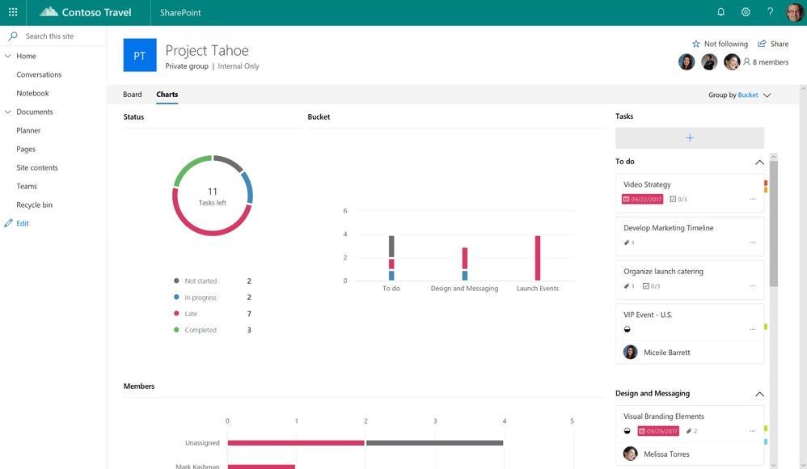Add a new task with plus icon
The width and height of the screenshot is (807, 469).
[x=690, y=137]
